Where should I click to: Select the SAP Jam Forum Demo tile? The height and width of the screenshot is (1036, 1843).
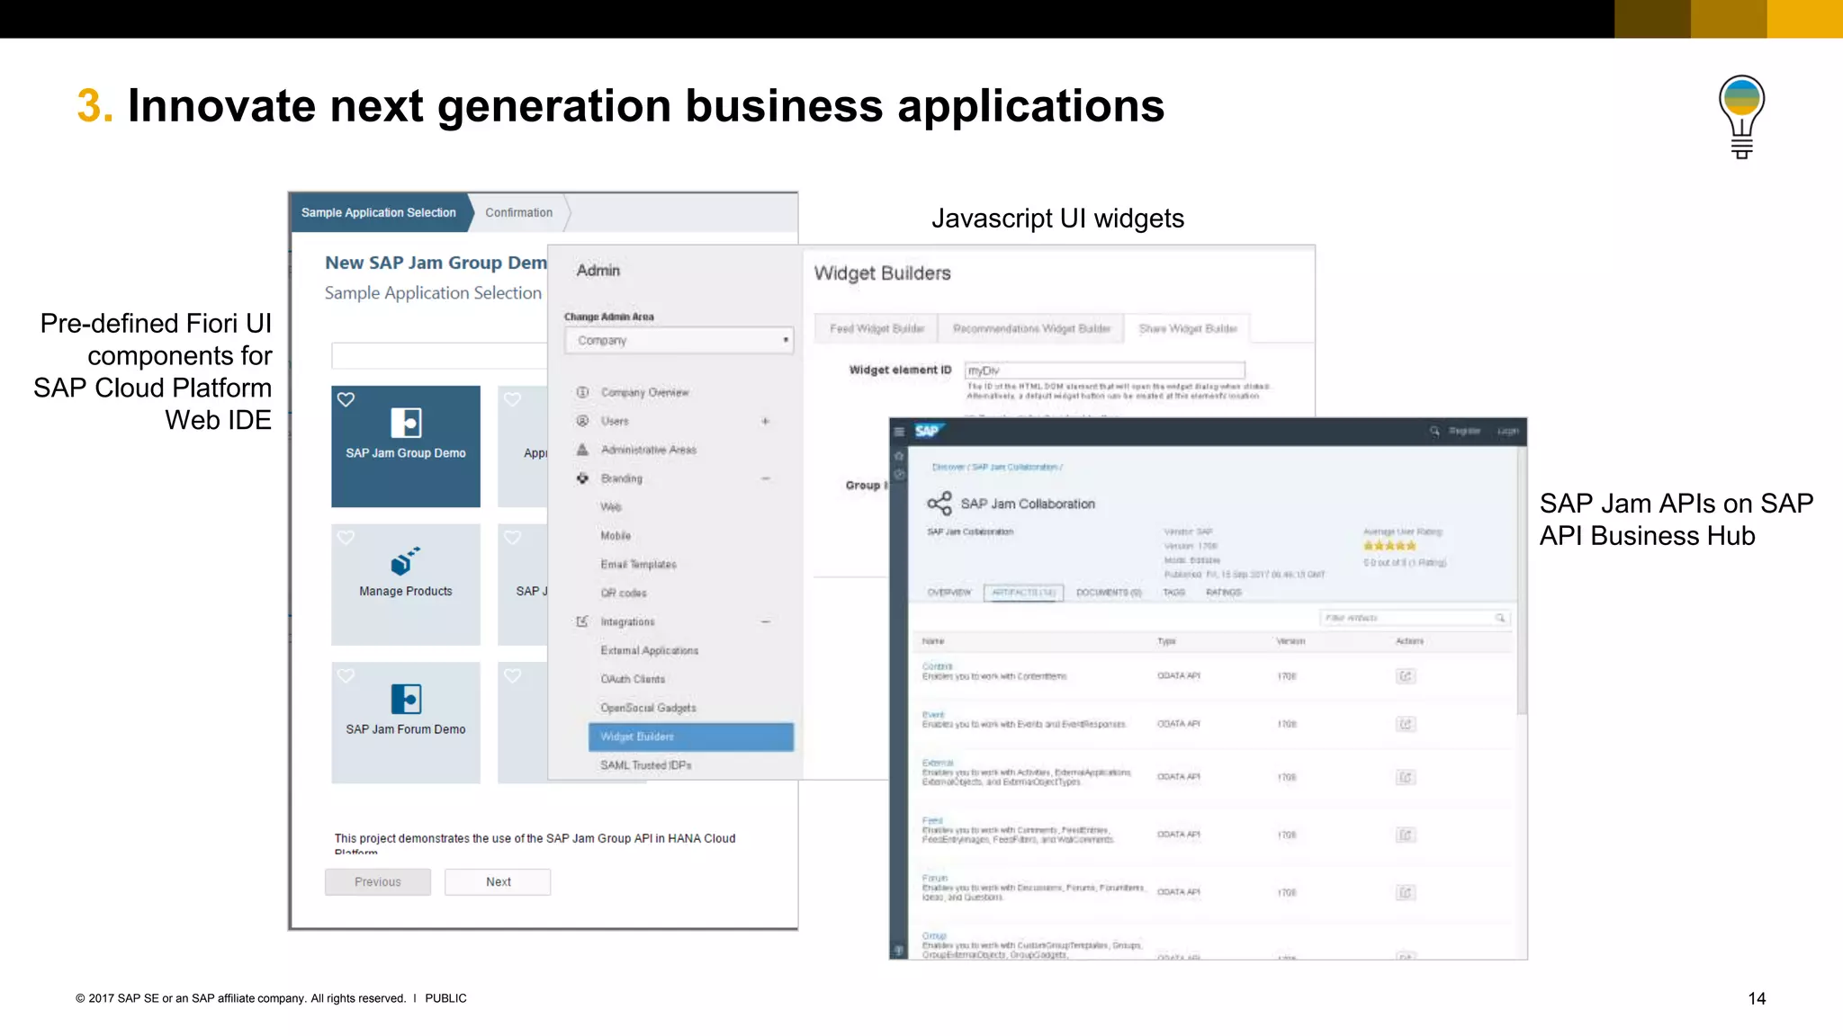[406, 723]
